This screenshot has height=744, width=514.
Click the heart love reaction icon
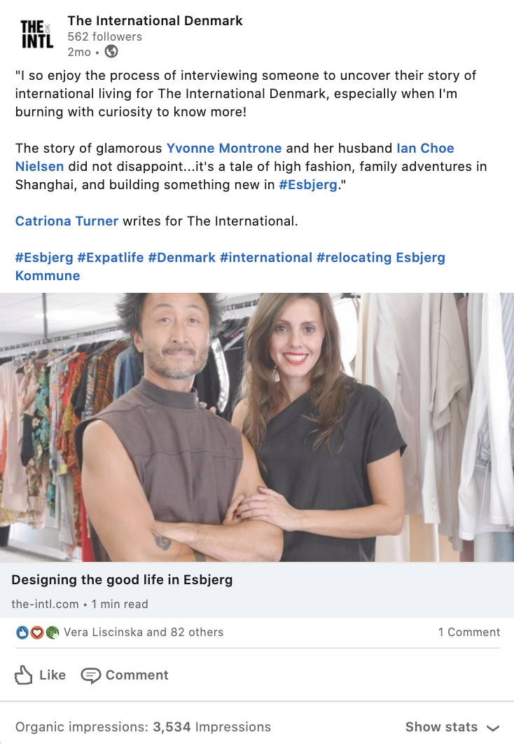pos(37,632)
